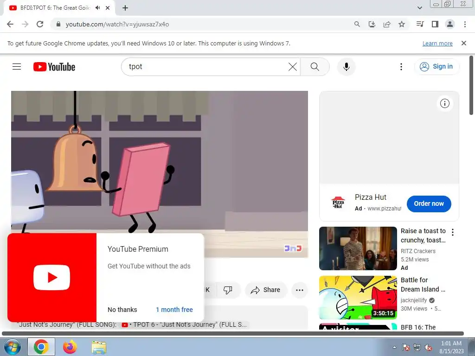The image size is (475, 356).
Task: Open www.pizzahut ad link
Action: pos(384,209)
